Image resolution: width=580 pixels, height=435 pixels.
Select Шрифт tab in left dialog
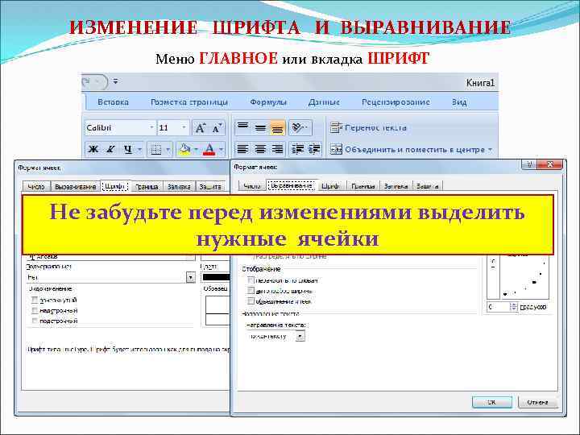click(x=114, y=186)
